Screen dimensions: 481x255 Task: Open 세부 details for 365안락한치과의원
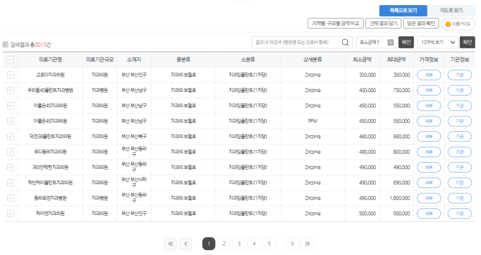[x=429, y=167]
